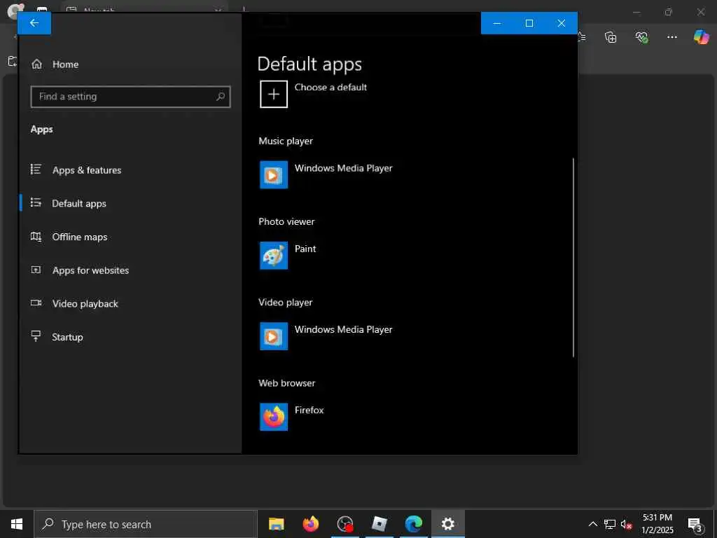
Task: Open Apps & features section
Action: pos(86,170)
